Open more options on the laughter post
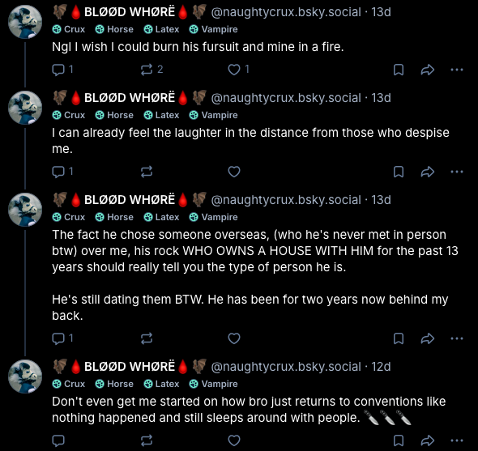Viewport: 478px width, 451px height. click(457, 172)
